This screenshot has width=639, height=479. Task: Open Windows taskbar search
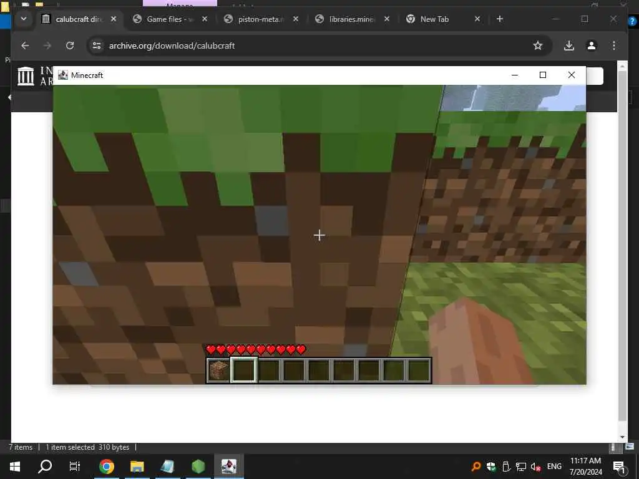[45, 467]
